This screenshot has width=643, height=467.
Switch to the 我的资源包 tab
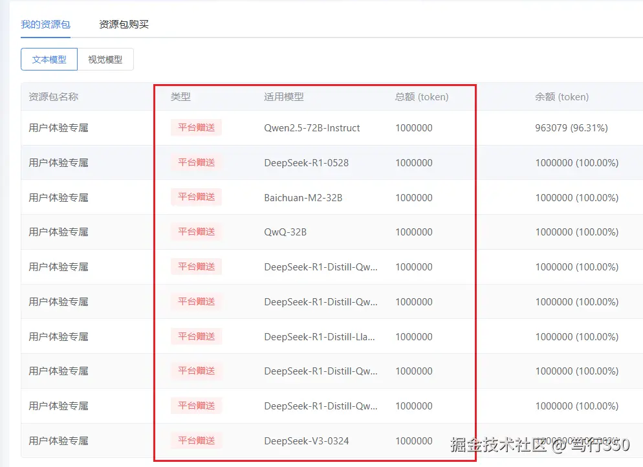[45, 25]
